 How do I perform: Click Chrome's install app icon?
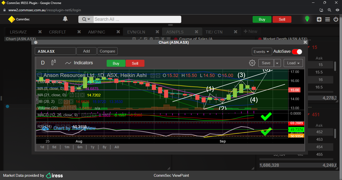click(x=322, y=10)
